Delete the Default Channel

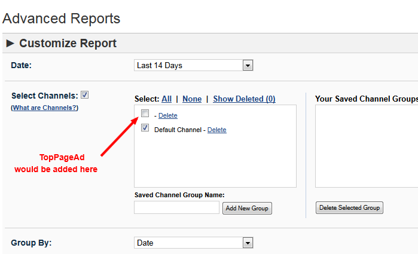point(216,130)
